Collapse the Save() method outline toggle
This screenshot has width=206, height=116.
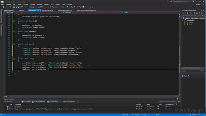[x=14, y=44]
